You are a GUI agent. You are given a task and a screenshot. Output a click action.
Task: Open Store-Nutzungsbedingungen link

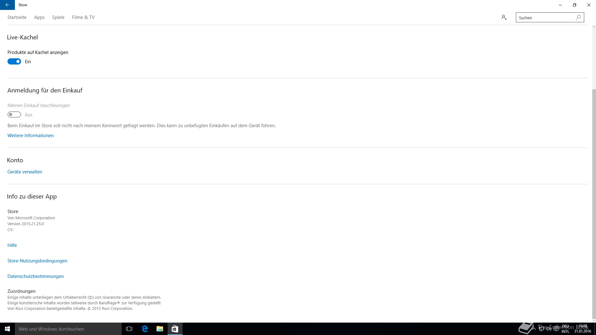[37, 261]
